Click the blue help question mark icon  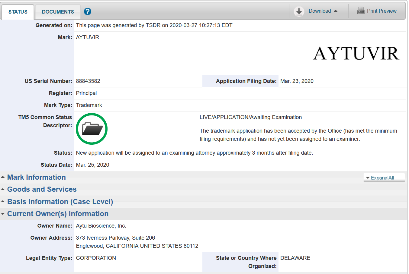pos(87,11)
